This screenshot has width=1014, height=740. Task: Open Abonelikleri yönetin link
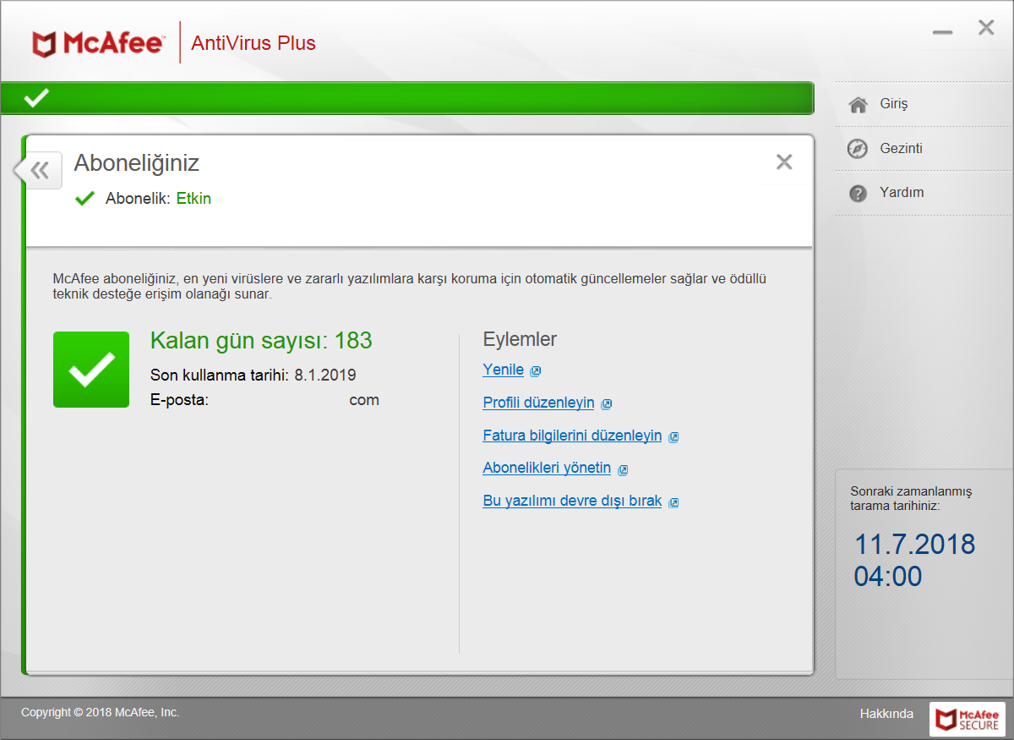pyautogui.click(x=547, y=468)
